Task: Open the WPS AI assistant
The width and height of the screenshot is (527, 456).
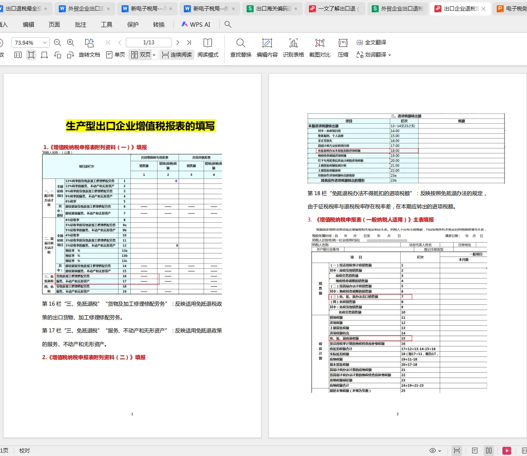Action: 194,25
